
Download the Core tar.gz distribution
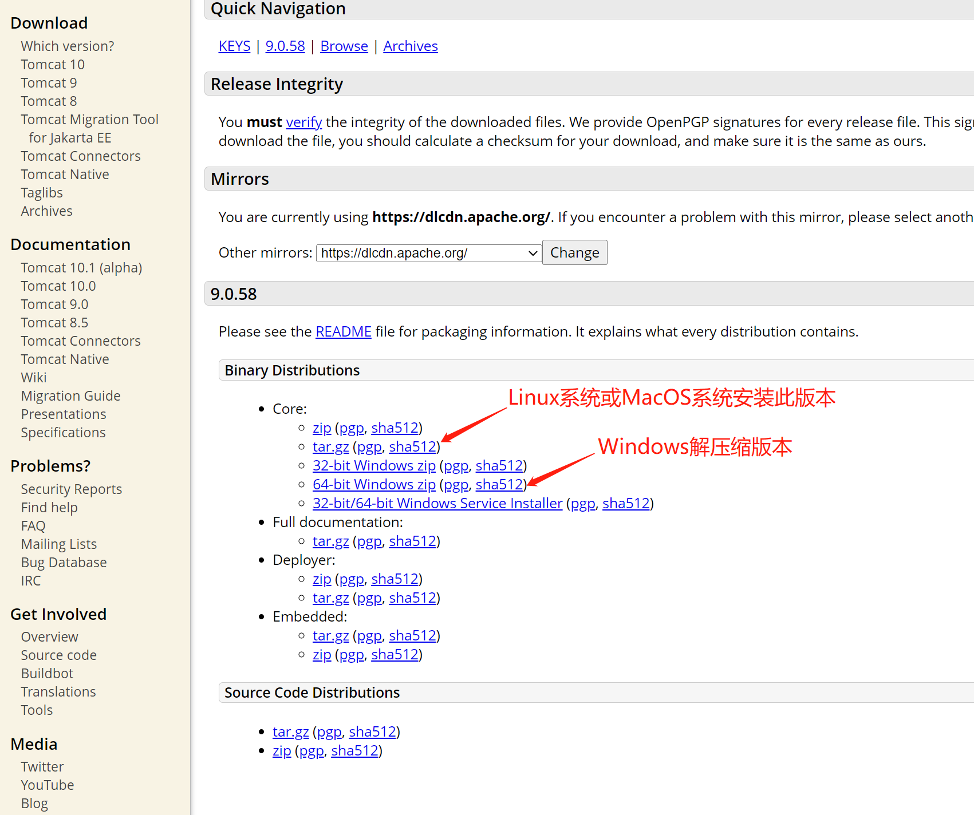(331, 447)
